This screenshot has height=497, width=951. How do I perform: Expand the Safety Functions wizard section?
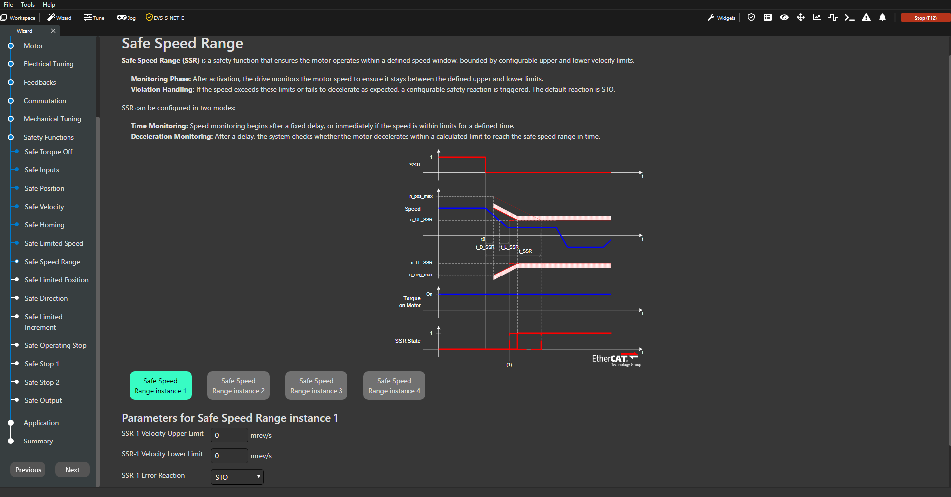point(49,137)
